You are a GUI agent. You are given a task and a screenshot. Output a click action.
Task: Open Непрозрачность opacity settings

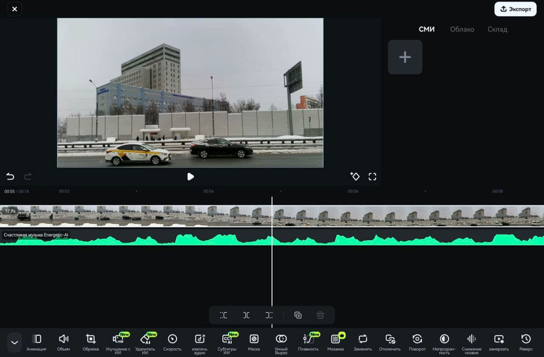coord(444,343)
